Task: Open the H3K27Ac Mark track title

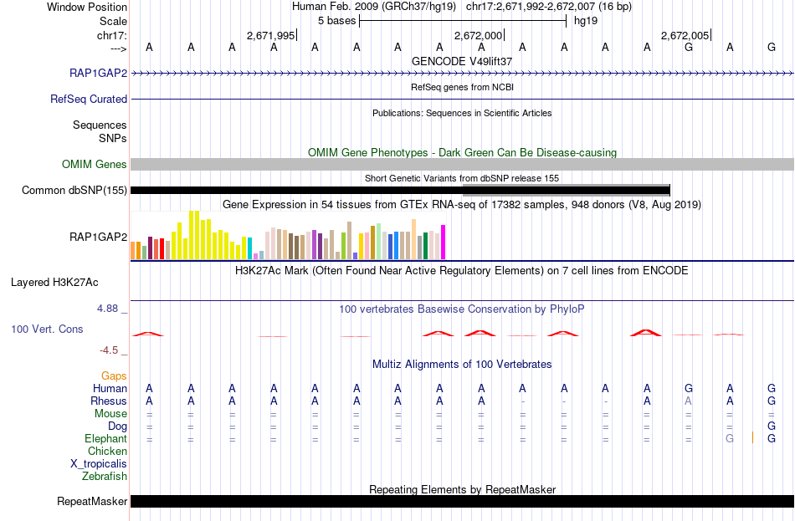Action: click(x=462, y=271)
